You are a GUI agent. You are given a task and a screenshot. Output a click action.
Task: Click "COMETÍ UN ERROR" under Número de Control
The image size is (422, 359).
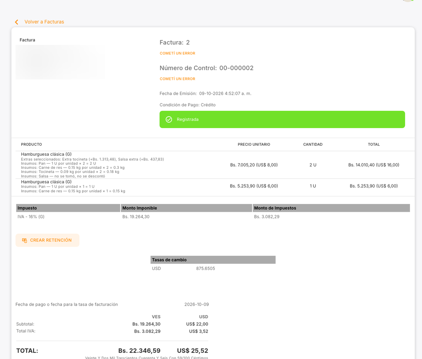(177, 79)
